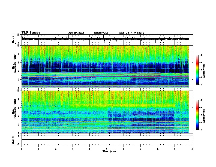Click the '-5' tick on ch.3(V) axis
Viewport: 216px width, 167px height.
18,144
